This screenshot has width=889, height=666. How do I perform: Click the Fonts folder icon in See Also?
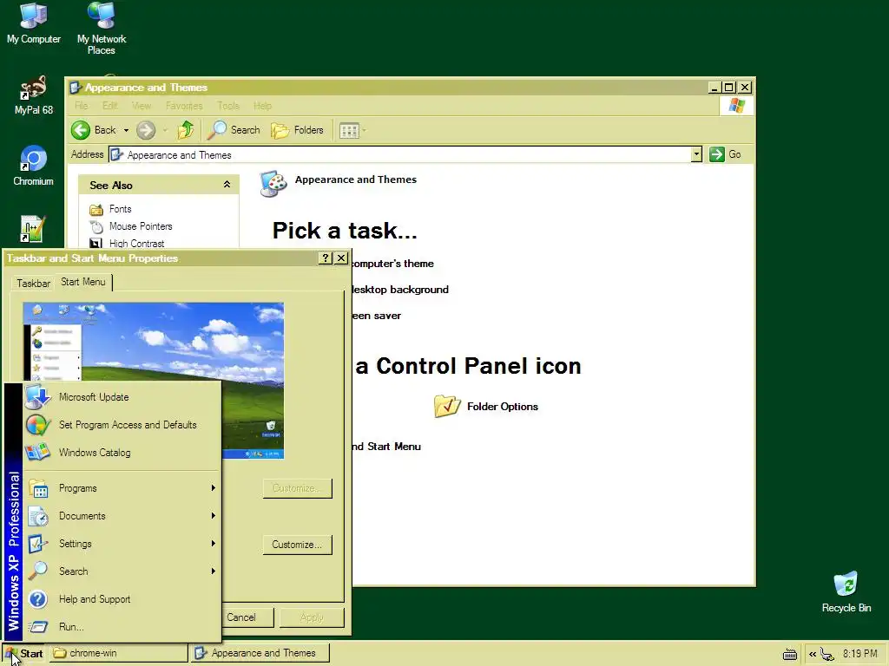pyautogui.click(x=95, y=210)
